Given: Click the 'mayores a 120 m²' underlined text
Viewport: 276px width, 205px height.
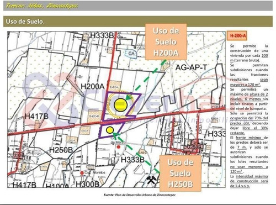Looking at the screenshot, I should [245, 85].
